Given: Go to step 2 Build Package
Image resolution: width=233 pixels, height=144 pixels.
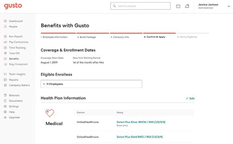Looking at the screenshot, I should click(x=86, y=37).
